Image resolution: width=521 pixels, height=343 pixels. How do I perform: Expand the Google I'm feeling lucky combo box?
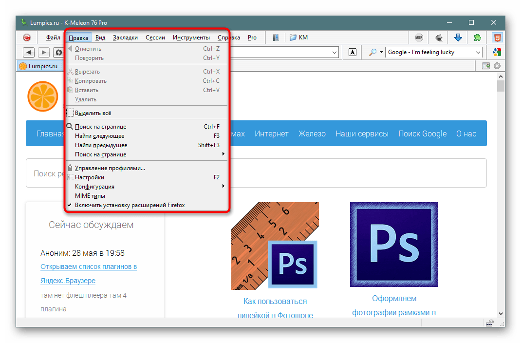tap(478, 52)
